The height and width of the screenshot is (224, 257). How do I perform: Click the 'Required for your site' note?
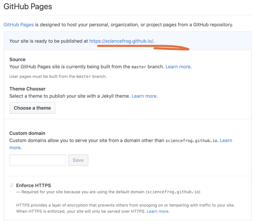tap(108, 192)
